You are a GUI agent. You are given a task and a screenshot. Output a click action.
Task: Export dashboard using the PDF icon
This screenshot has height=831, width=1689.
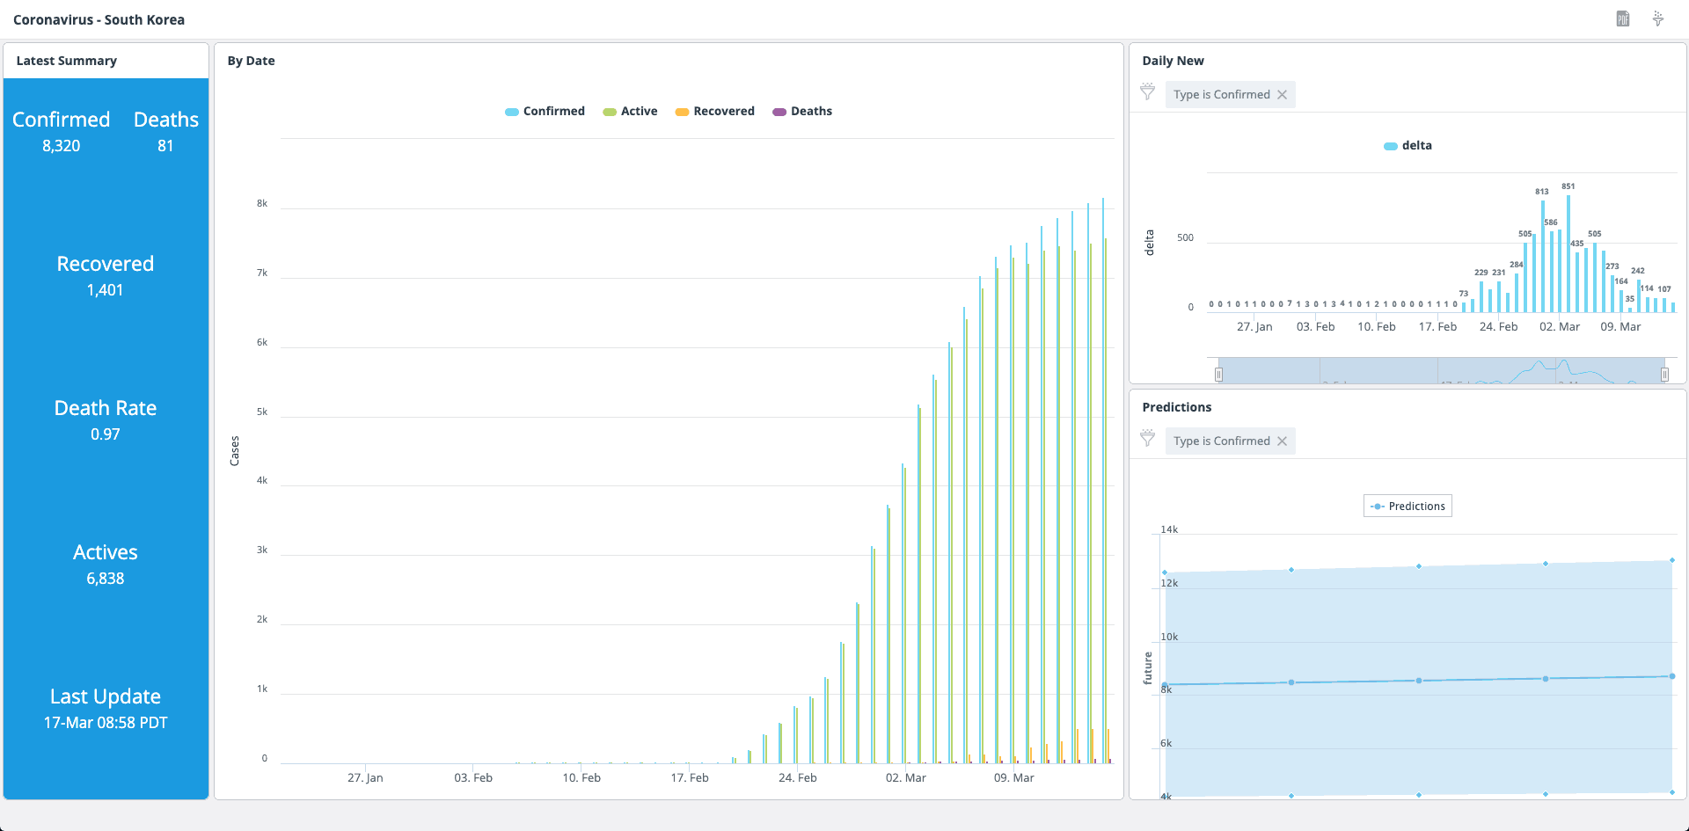coord(1622,18)
